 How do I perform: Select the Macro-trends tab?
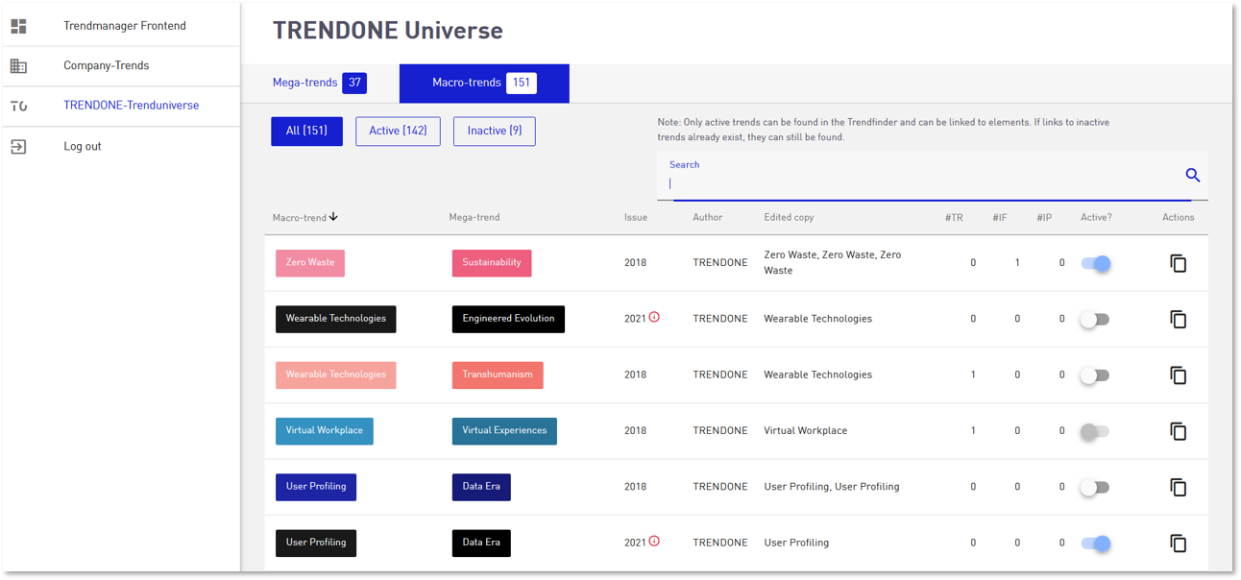[484, 84]
